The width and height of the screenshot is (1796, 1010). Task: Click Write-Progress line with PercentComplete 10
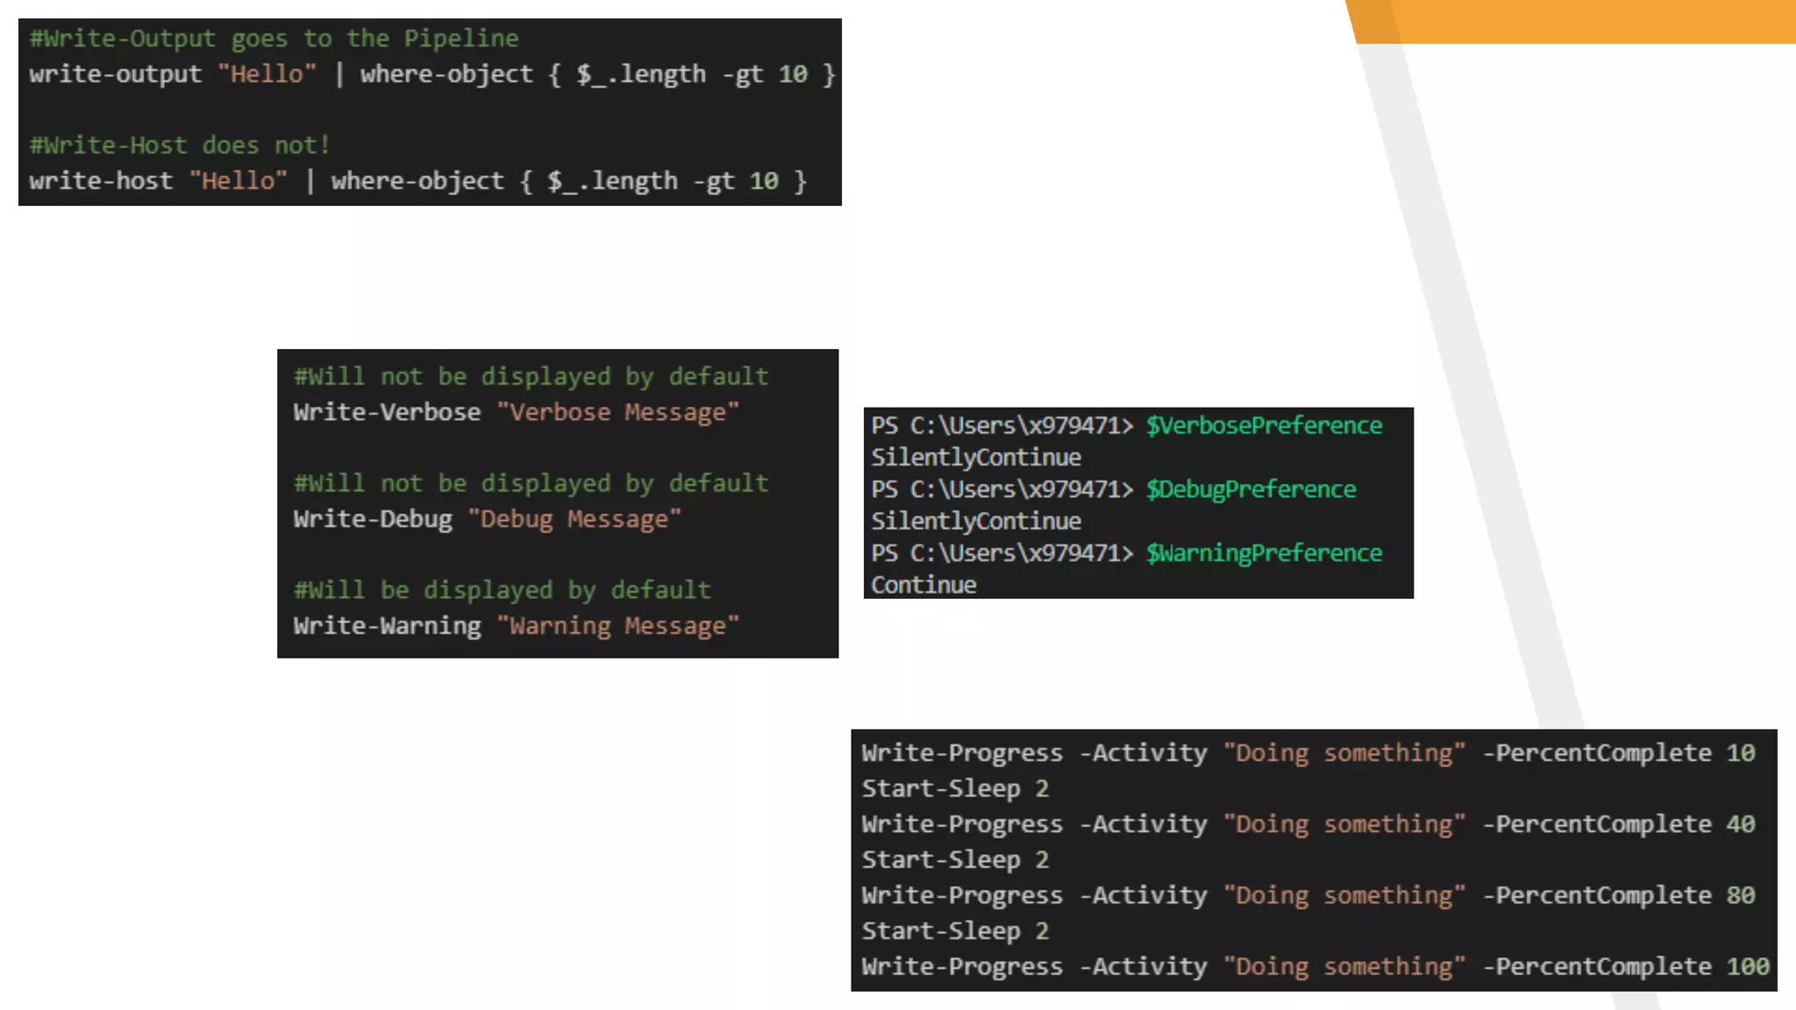click(1308, 753)
